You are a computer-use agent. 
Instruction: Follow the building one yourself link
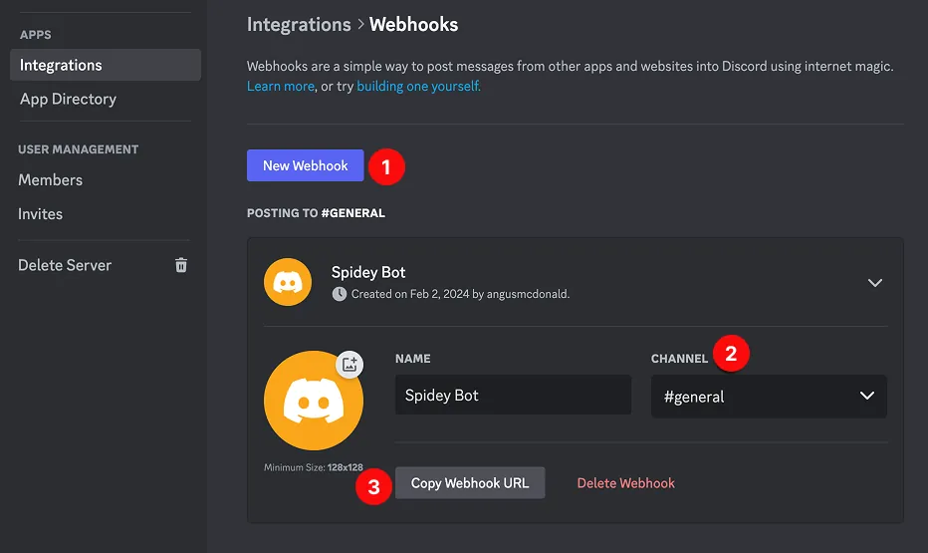[418, 86]
